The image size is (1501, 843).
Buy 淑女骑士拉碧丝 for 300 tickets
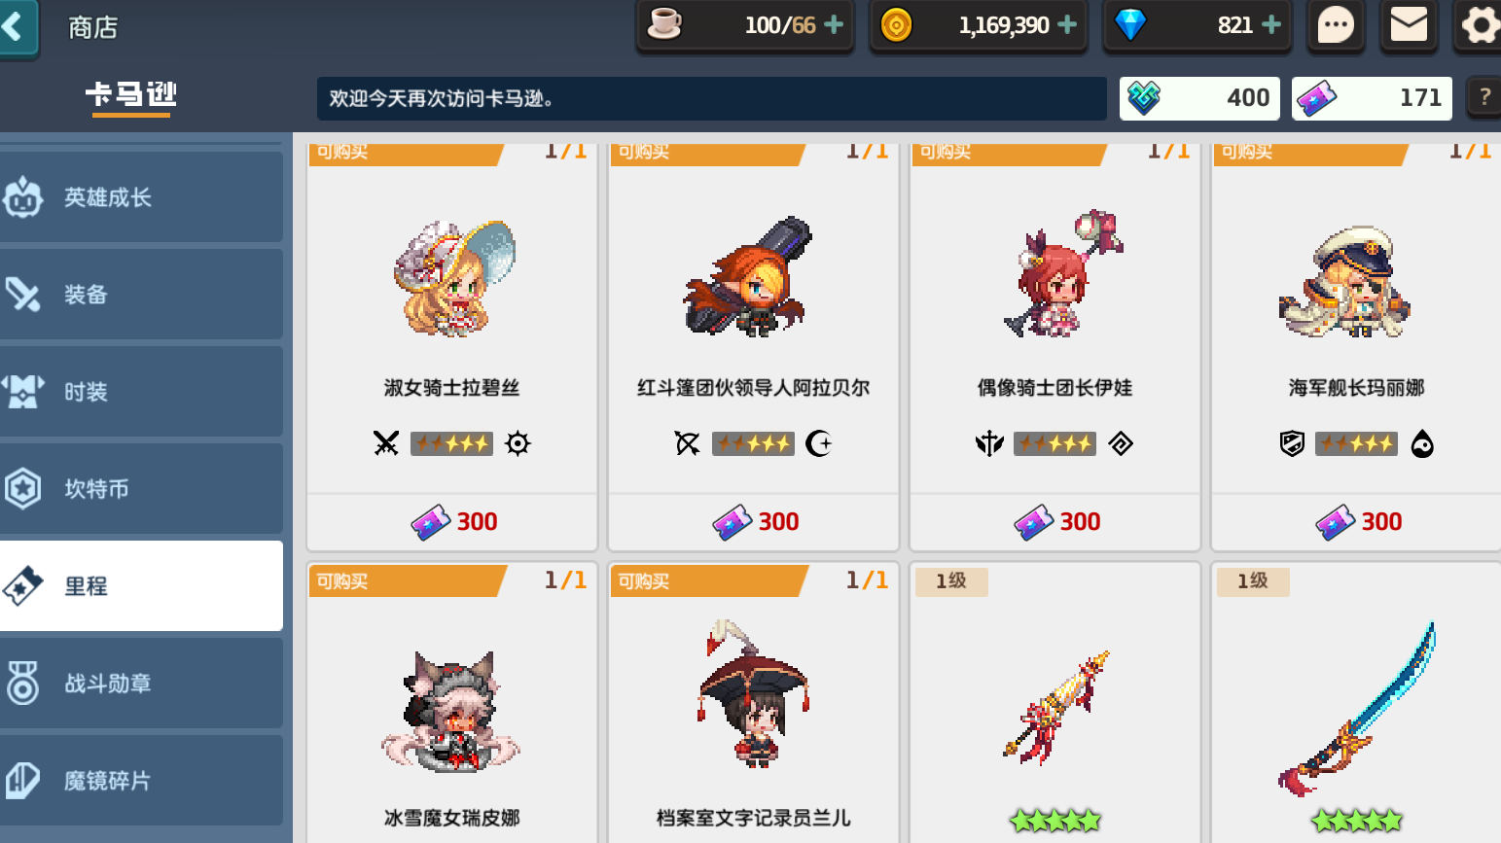pos(452,522)
